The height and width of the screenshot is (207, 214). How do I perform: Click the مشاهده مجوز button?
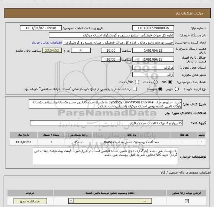pos(30,201)
